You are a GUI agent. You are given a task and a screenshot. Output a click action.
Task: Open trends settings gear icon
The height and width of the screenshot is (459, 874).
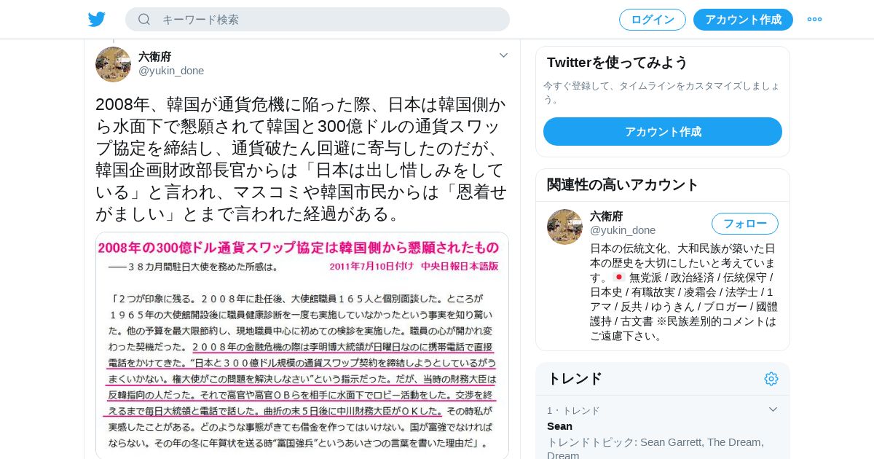(x=771, y=379)
